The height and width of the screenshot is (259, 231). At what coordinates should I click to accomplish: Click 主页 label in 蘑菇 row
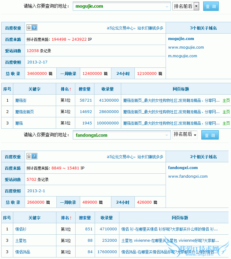click(x=226, y=123)
